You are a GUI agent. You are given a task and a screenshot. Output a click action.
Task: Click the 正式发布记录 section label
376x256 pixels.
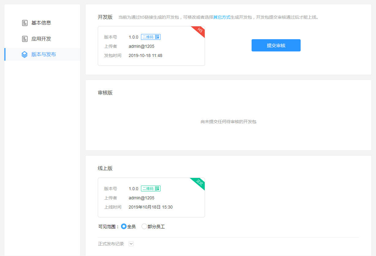[111, 244]
